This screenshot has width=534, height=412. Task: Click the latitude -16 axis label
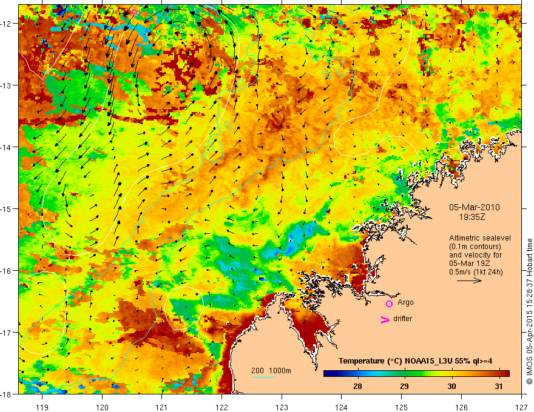pos(6,271)
